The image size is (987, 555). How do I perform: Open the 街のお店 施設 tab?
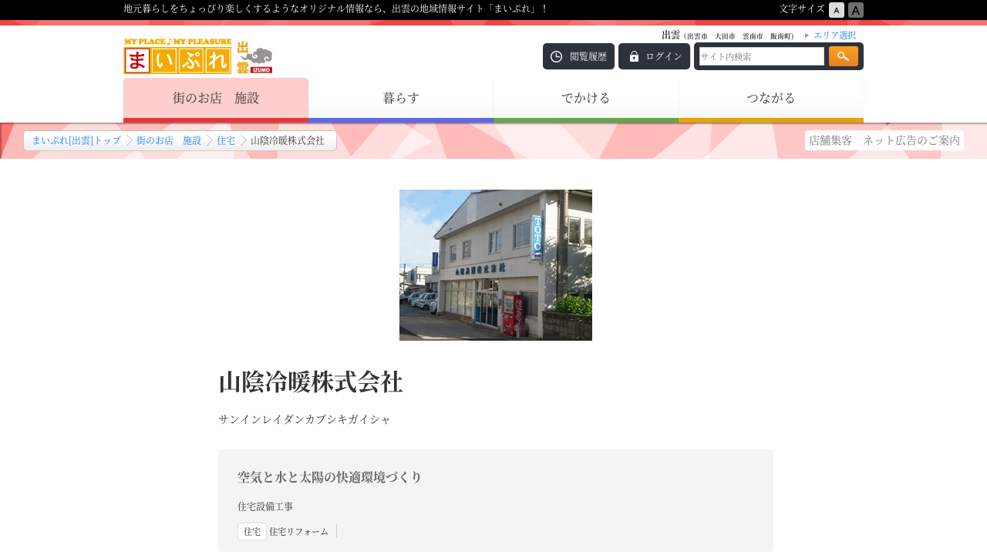point(216,99)
